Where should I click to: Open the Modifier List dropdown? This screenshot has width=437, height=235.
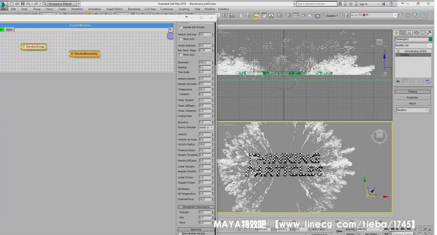[x=413, y=45]
